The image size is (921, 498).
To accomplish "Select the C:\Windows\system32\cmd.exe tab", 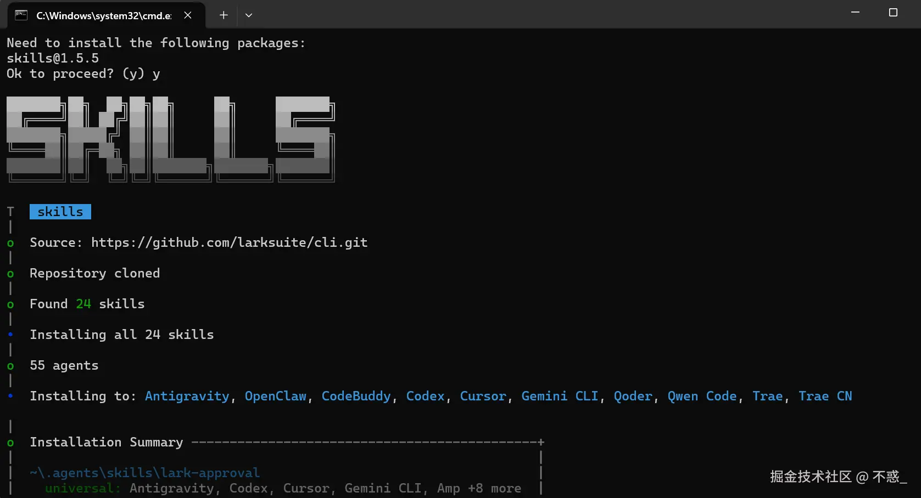I will 107,15.
